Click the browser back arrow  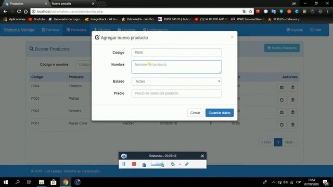click(5, 11)
